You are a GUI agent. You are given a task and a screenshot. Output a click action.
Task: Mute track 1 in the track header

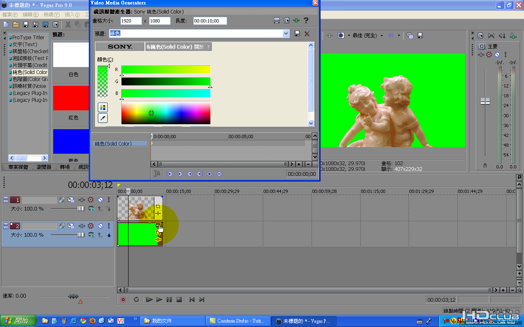(x=100, y=200)
